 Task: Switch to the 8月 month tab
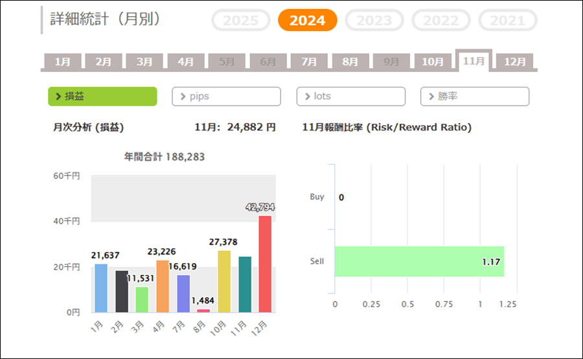click(350, 62)
